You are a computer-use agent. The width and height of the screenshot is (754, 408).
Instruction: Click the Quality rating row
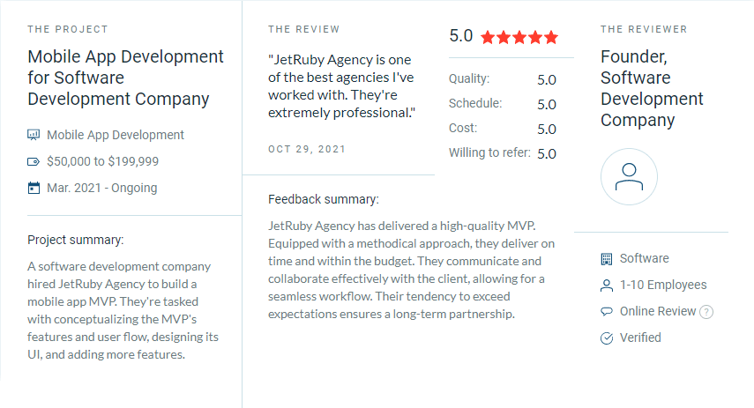coord(503,79)
